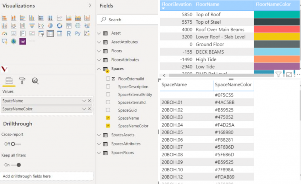Collapse the Spaces table
The width and height of the screenshot is (301, 184).
coord(99,69)
